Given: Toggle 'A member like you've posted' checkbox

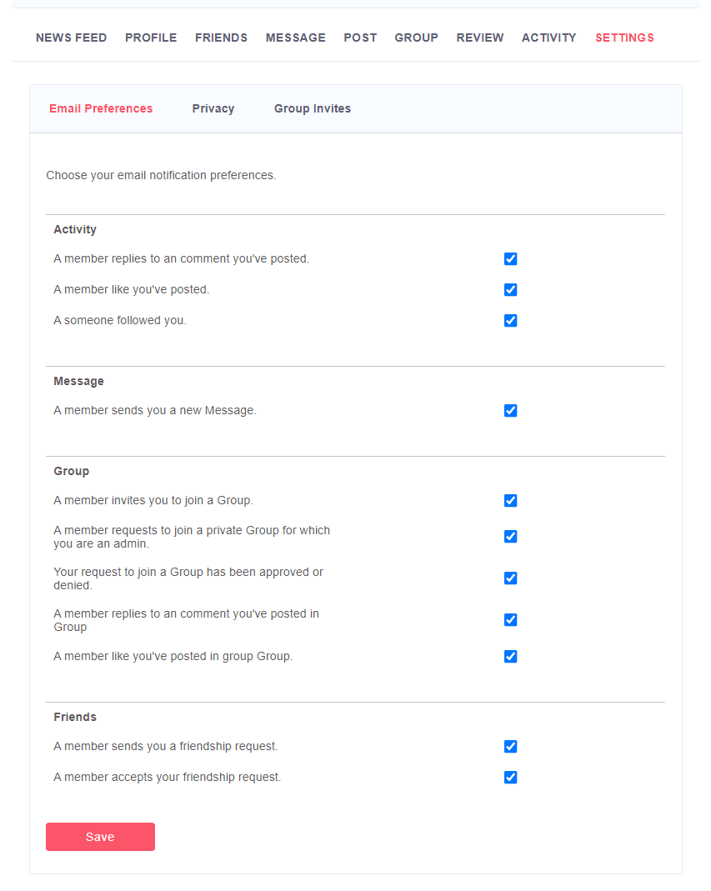Looking at the screenshot, I should [510, 290].
